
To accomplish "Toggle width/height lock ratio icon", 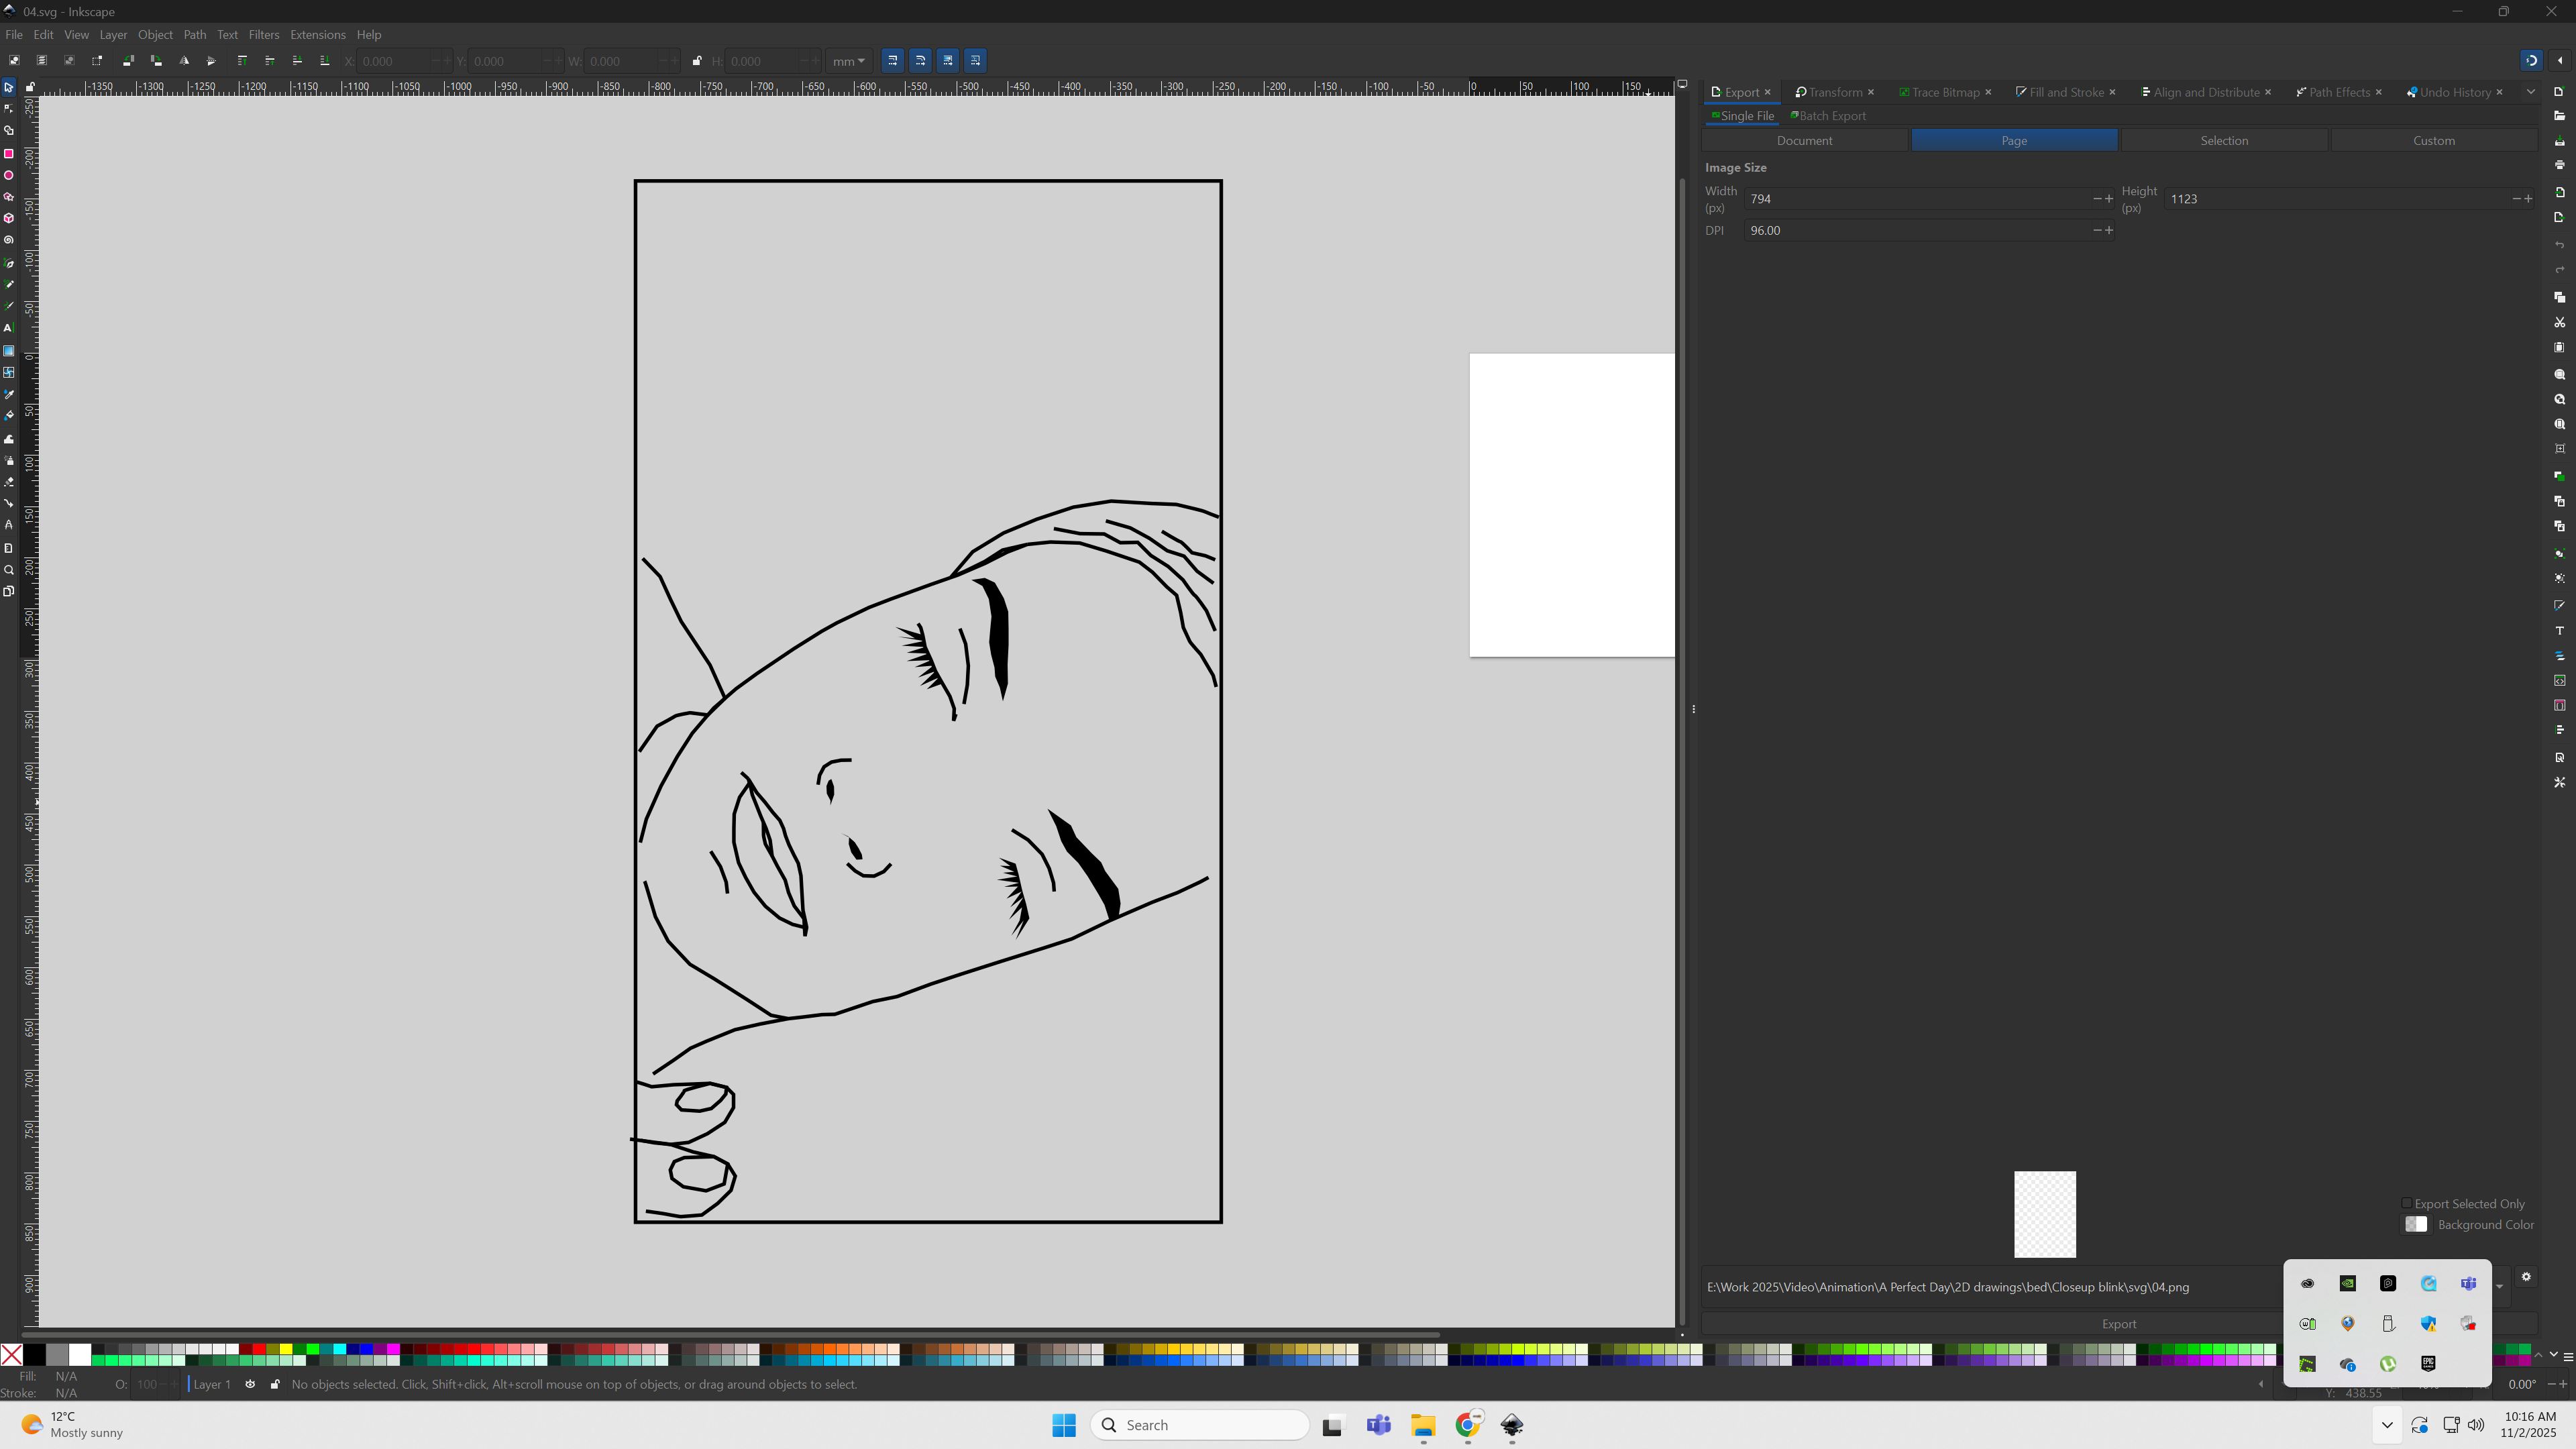I will pyautogui.click(x=697, y=61).
